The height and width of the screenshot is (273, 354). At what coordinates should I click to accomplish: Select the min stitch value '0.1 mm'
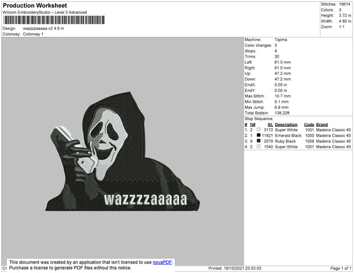281,102
